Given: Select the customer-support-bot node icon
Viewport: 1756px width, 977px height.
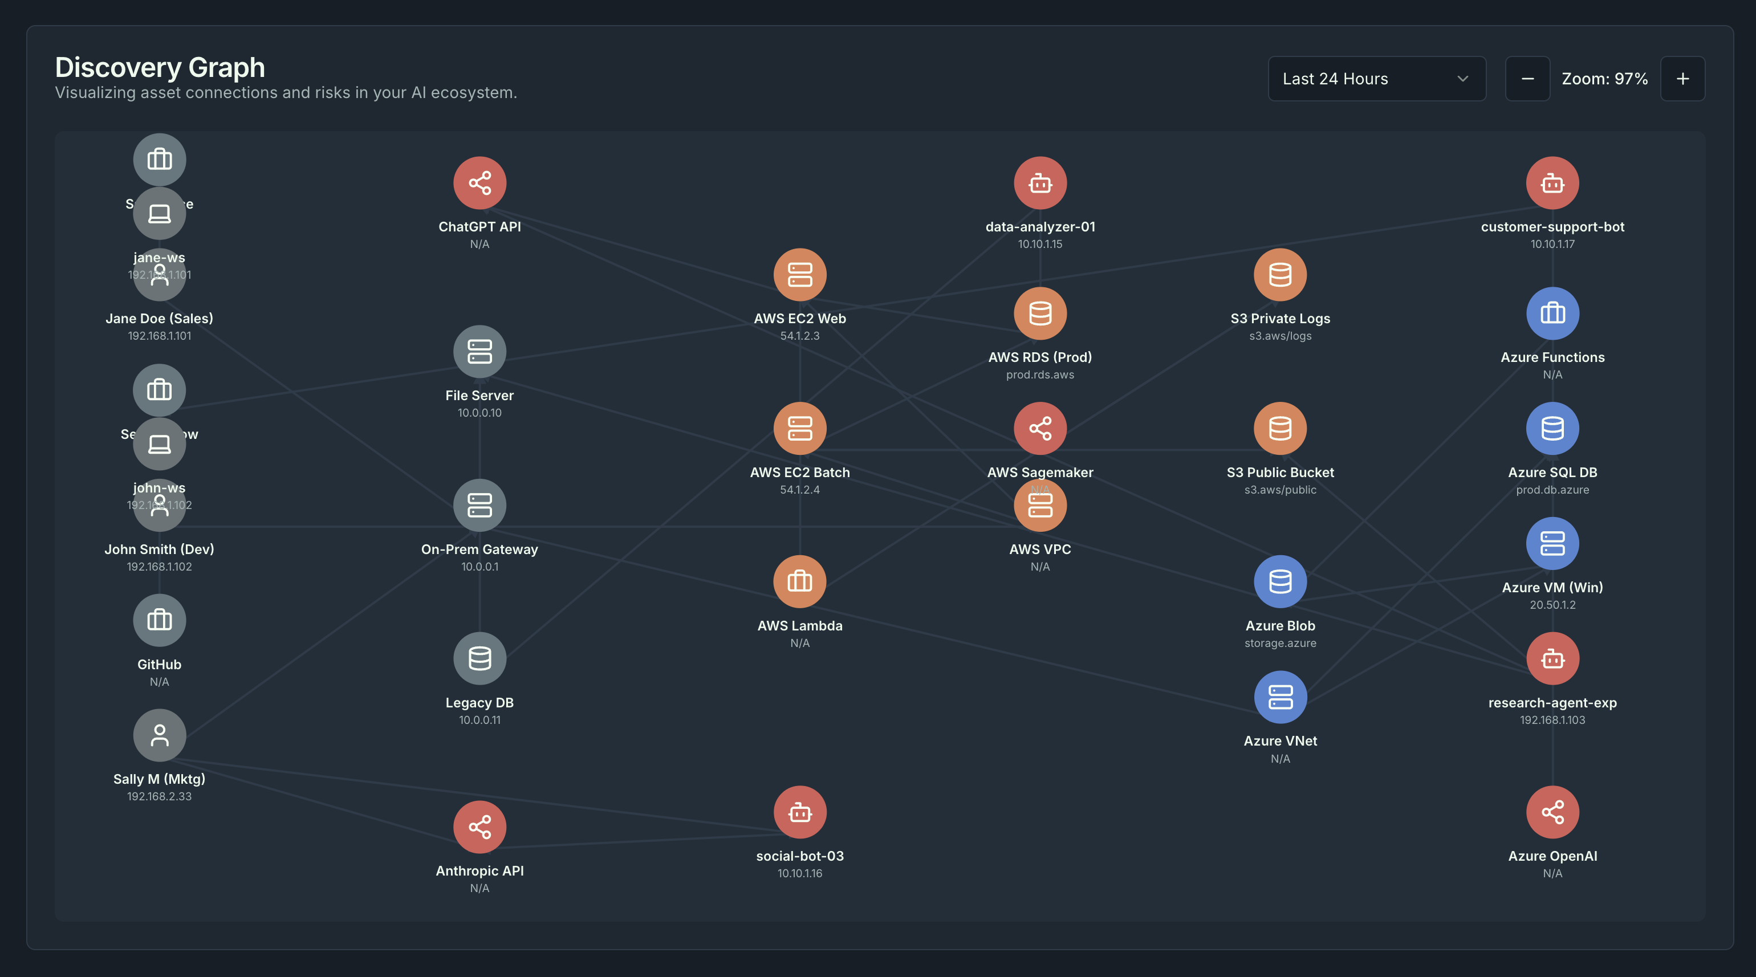Looking at the screenshot, I should click(1552, 184).
